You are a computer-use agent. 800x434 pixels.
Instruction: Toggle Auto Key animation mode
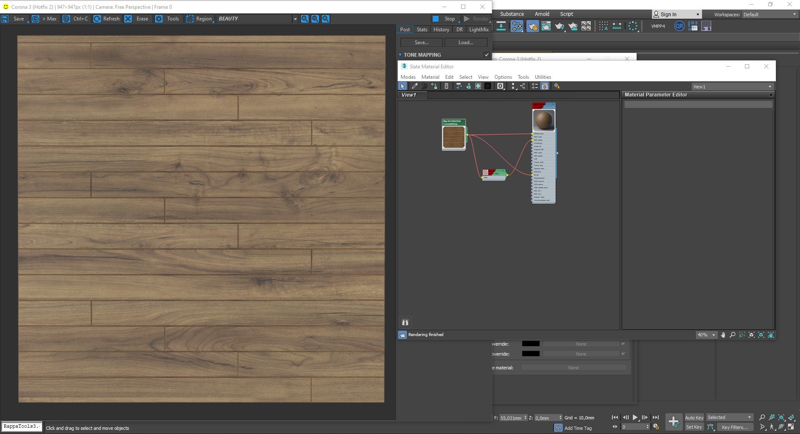(694, 417)
